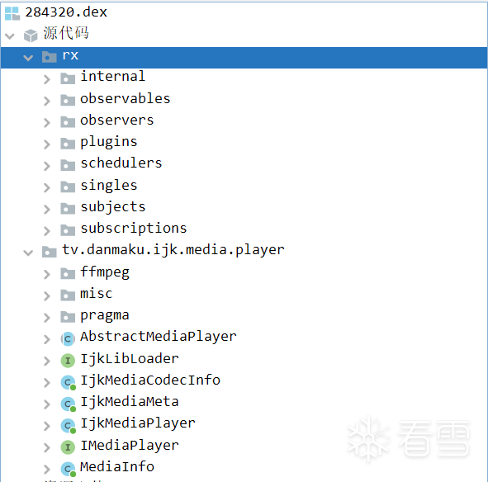Collapse the 源代码 node
The width and height of the screenshot is (488, 482).
(10, 36)
